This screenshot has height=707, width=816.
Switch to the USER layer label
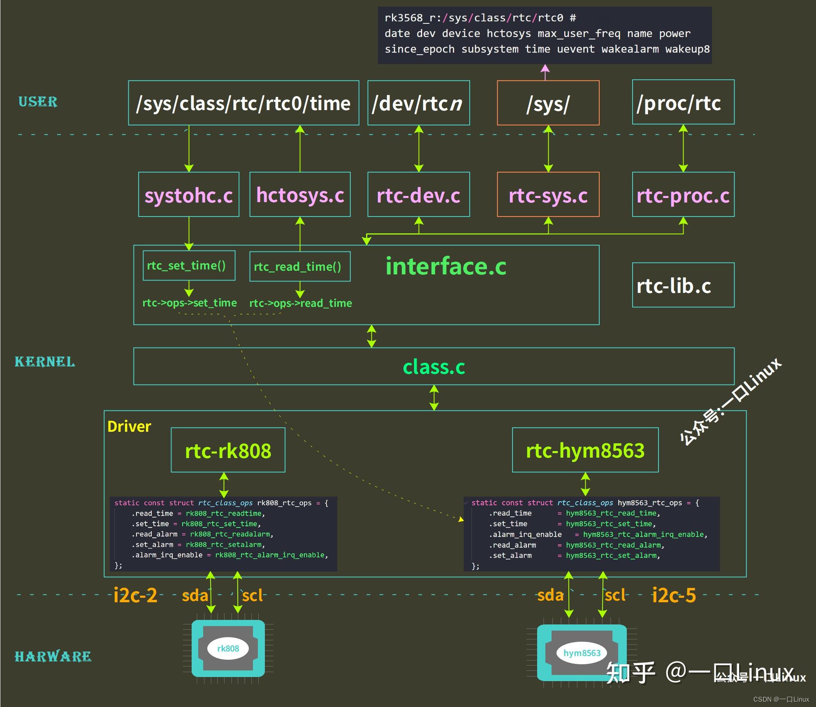point(38,102)
